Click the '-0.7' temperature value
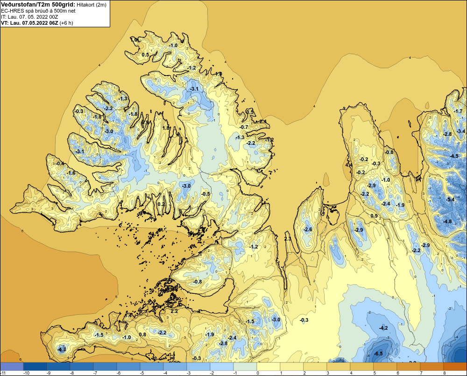The image size is (467, 376). (244, 127)
